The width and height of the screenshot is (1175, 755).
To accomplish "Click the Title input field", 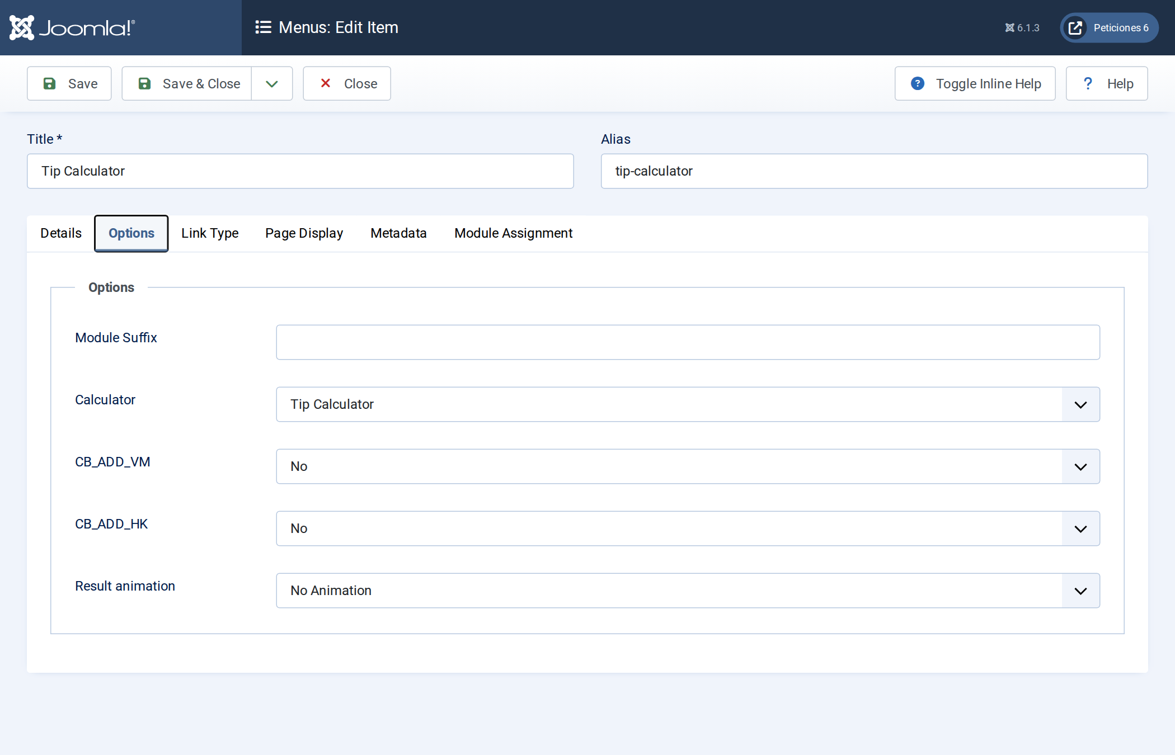I will pyautogui.click(x=300, y=171).
